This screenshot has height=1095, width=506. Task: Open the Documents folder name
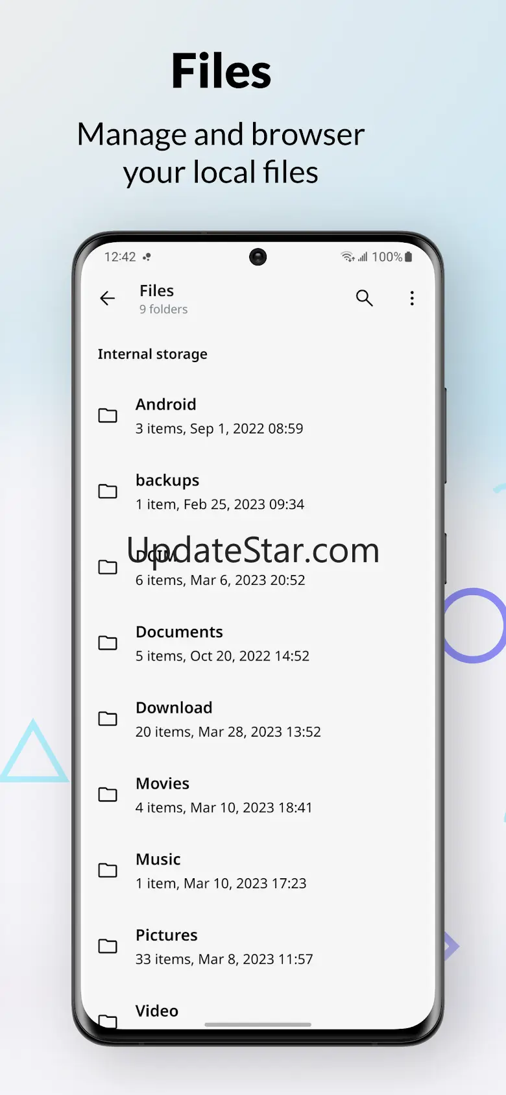click(179, 632)
